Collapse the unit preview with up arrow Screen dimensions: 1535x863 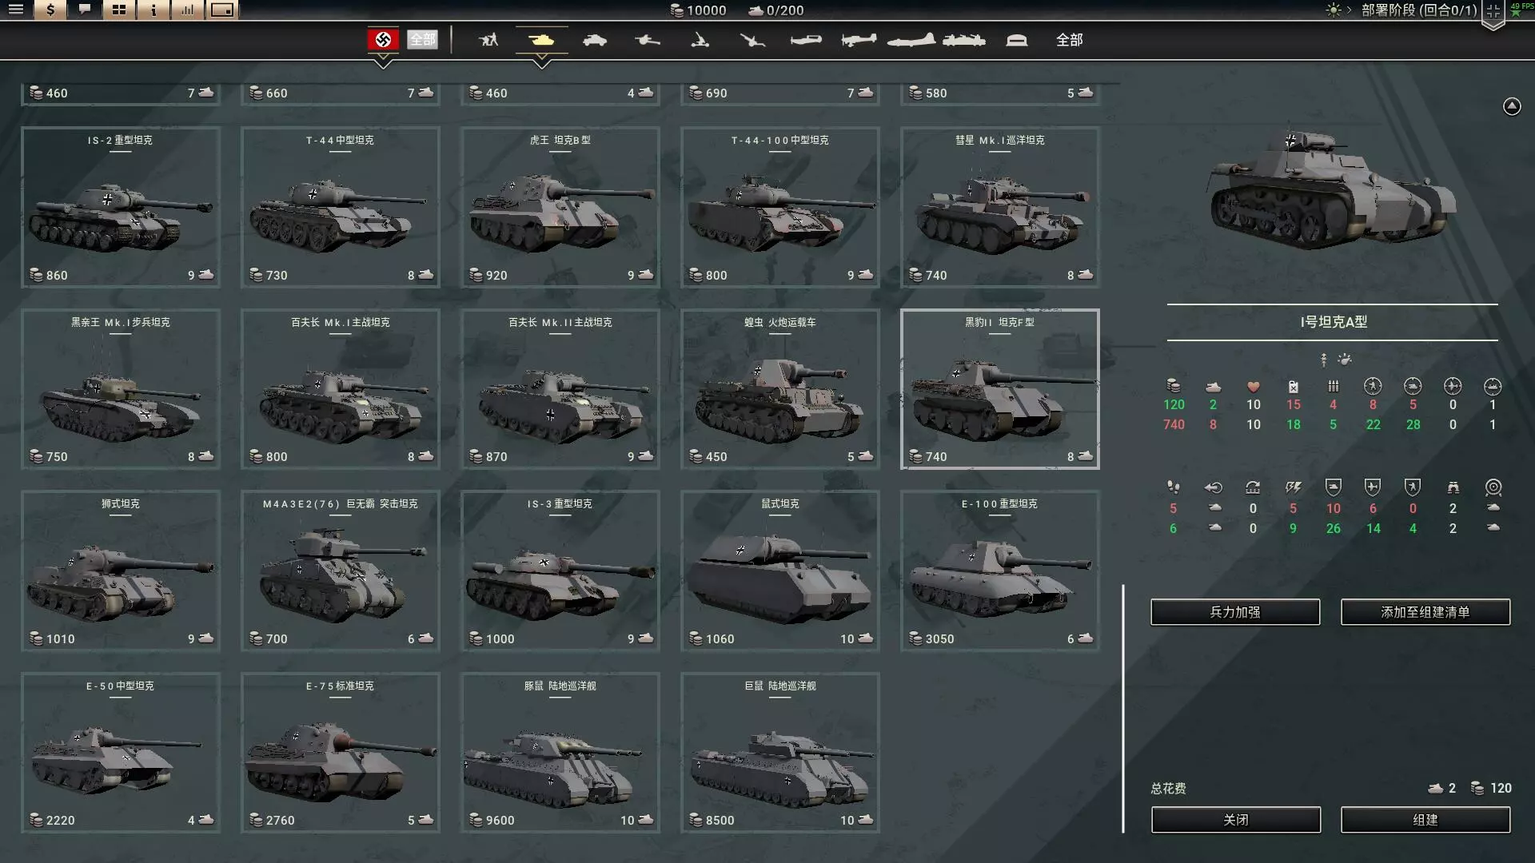[x=1511, y=106]
